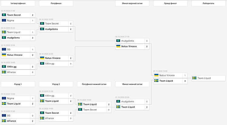This screenshot has height=125, width=227.
Task: Click Team Liquid score 3 in grand final
Action: pos(185,81)
